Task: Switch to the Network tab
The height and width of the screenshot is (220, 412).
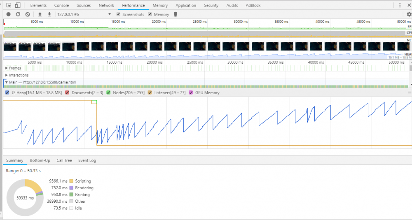Action: pyautogui.click(x=106, y=5)
